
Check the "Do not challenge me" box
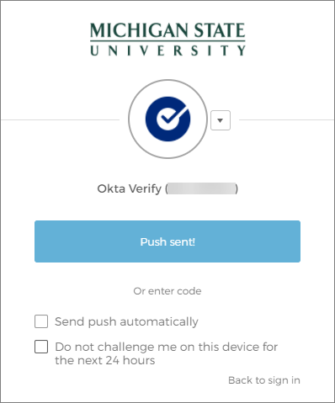click(x=41, y=347)
